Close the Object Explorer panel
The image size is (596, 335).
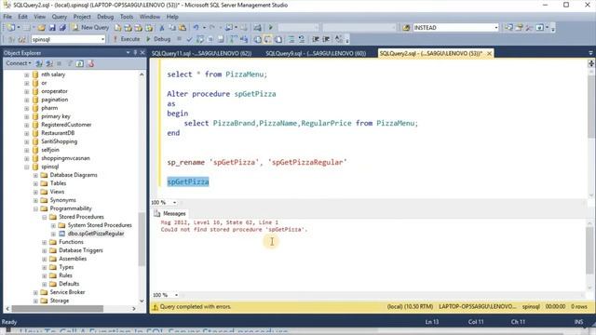[142, 53]
